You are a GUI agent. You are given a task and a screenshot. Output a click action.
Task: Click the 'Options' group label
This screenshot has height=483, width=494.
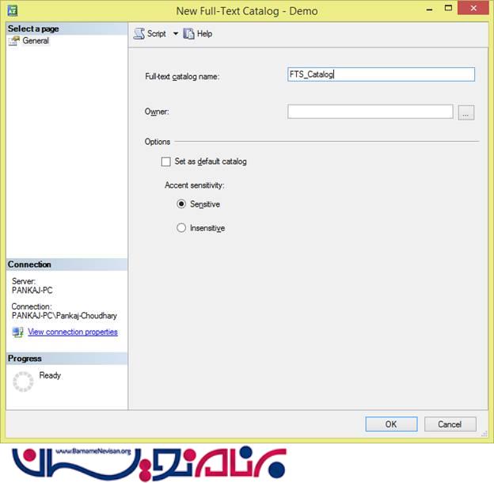coord(158,142)
